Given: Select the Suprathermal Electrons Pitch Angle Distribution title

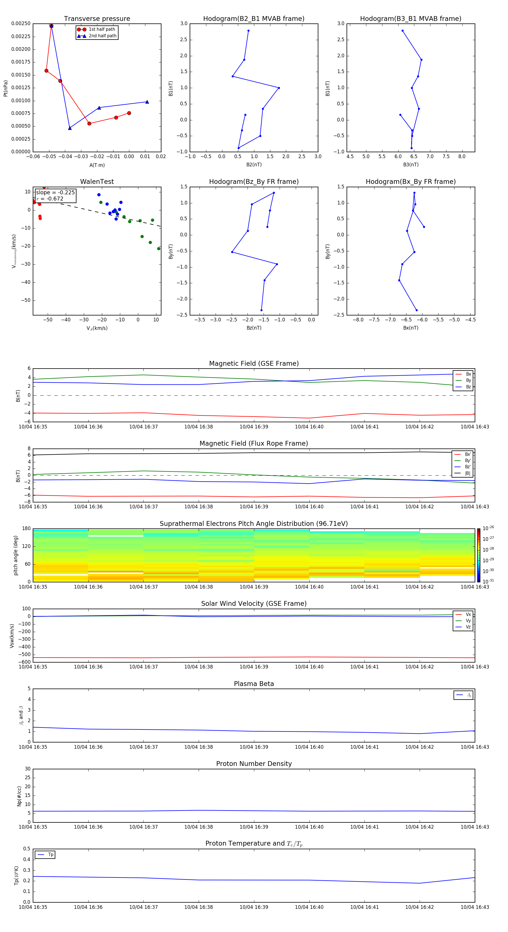Looking at the screenshot, I should (254, 524).
